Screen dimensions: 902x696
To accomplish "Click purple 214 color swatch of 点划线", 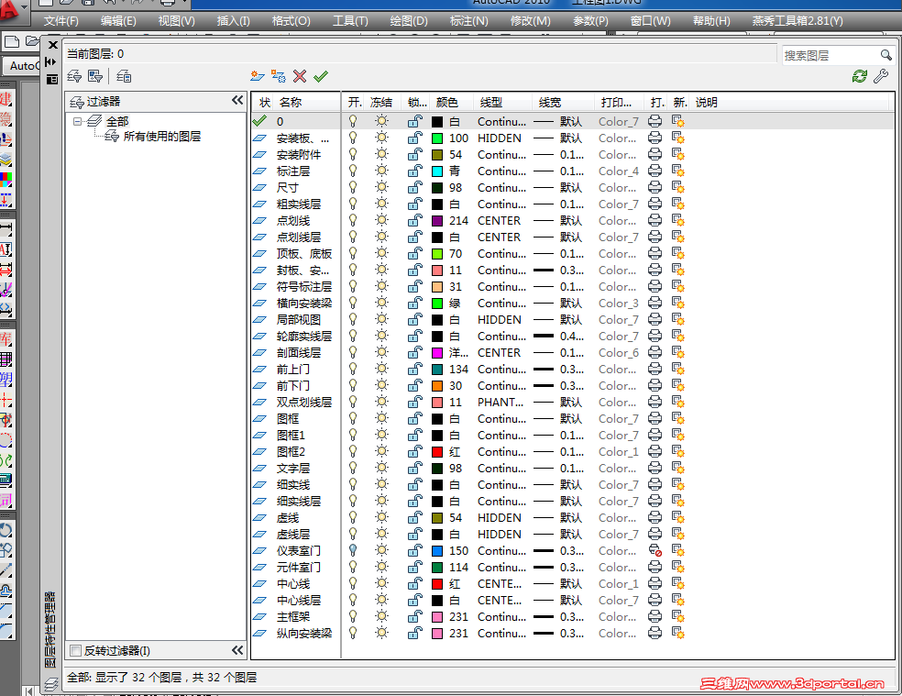I will [437, 220].
